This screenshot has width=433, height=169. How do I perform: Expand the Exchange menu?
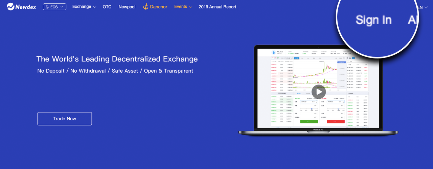click(84, 7)
